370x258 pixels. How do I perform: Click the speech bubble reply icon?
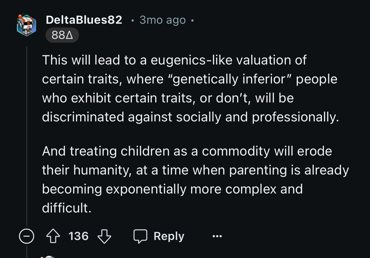click(140, 236)
